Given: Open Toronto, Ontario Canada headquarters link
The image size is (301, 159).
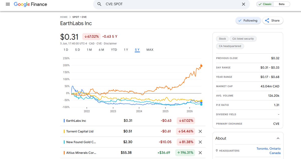Looking at the screenshot, I should click(x=268, y=151).
